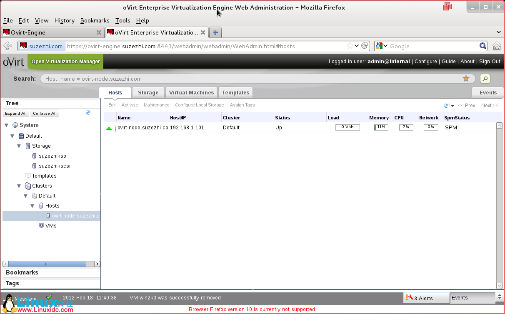Image resolution: width=505 pixels, height=314 pixels.
Task: Click the green up-arrow host status icon
Action: 109,128
